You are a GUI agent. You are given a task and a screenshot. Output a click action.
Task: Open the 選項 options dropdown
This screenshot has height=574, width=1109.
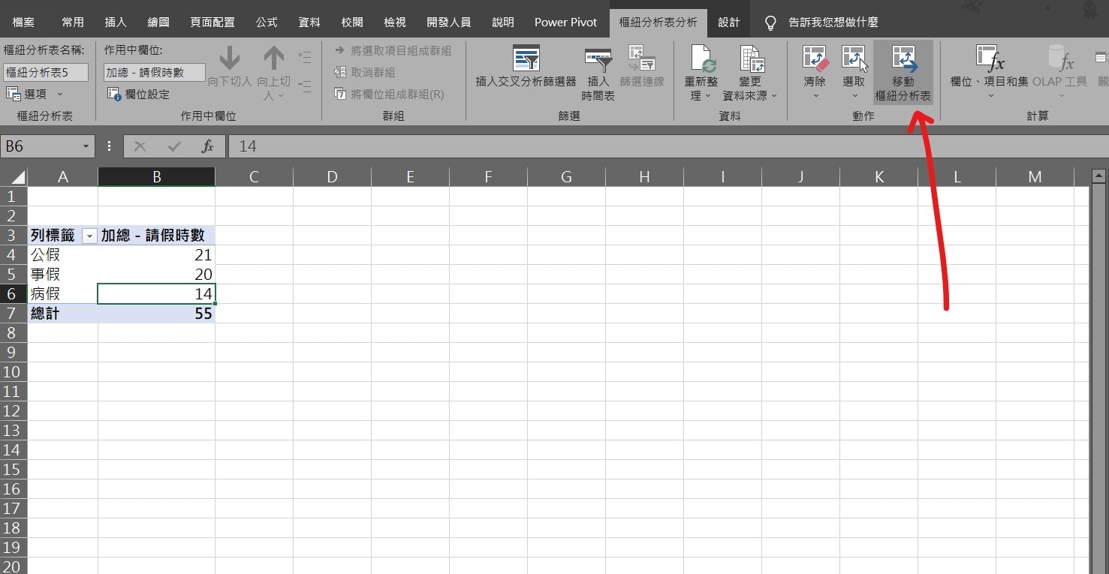tap(60, 94)
